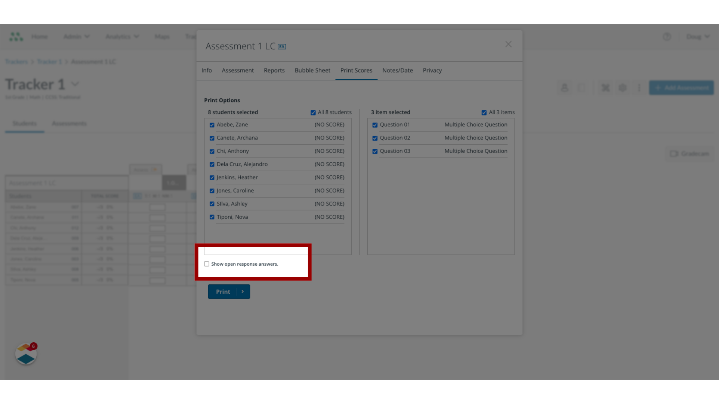The image size is (719, 404).
Task: Open the Doug user menu
Action: pyautogui.click(x=698, y=37)
